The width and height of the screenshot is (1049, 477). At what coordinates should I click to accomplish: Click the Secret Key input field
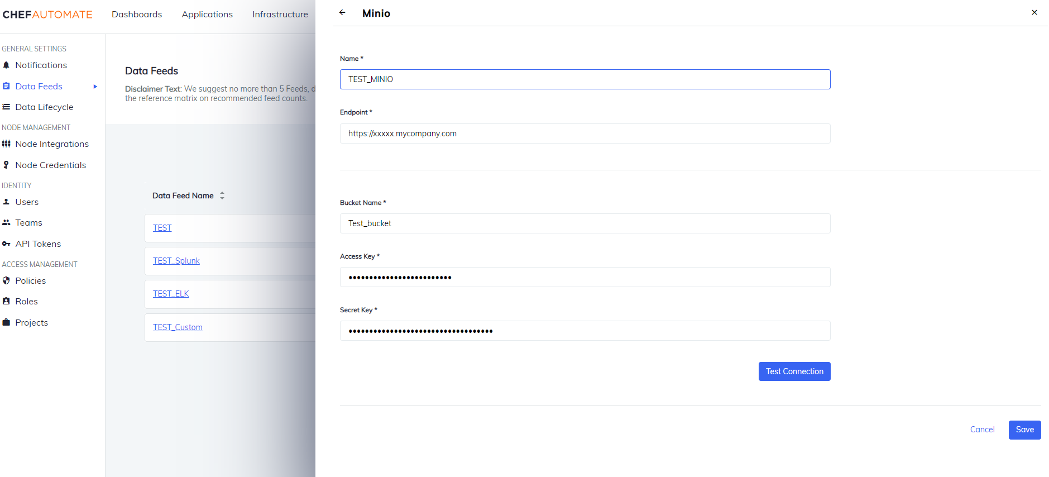[x=585, y=331]
